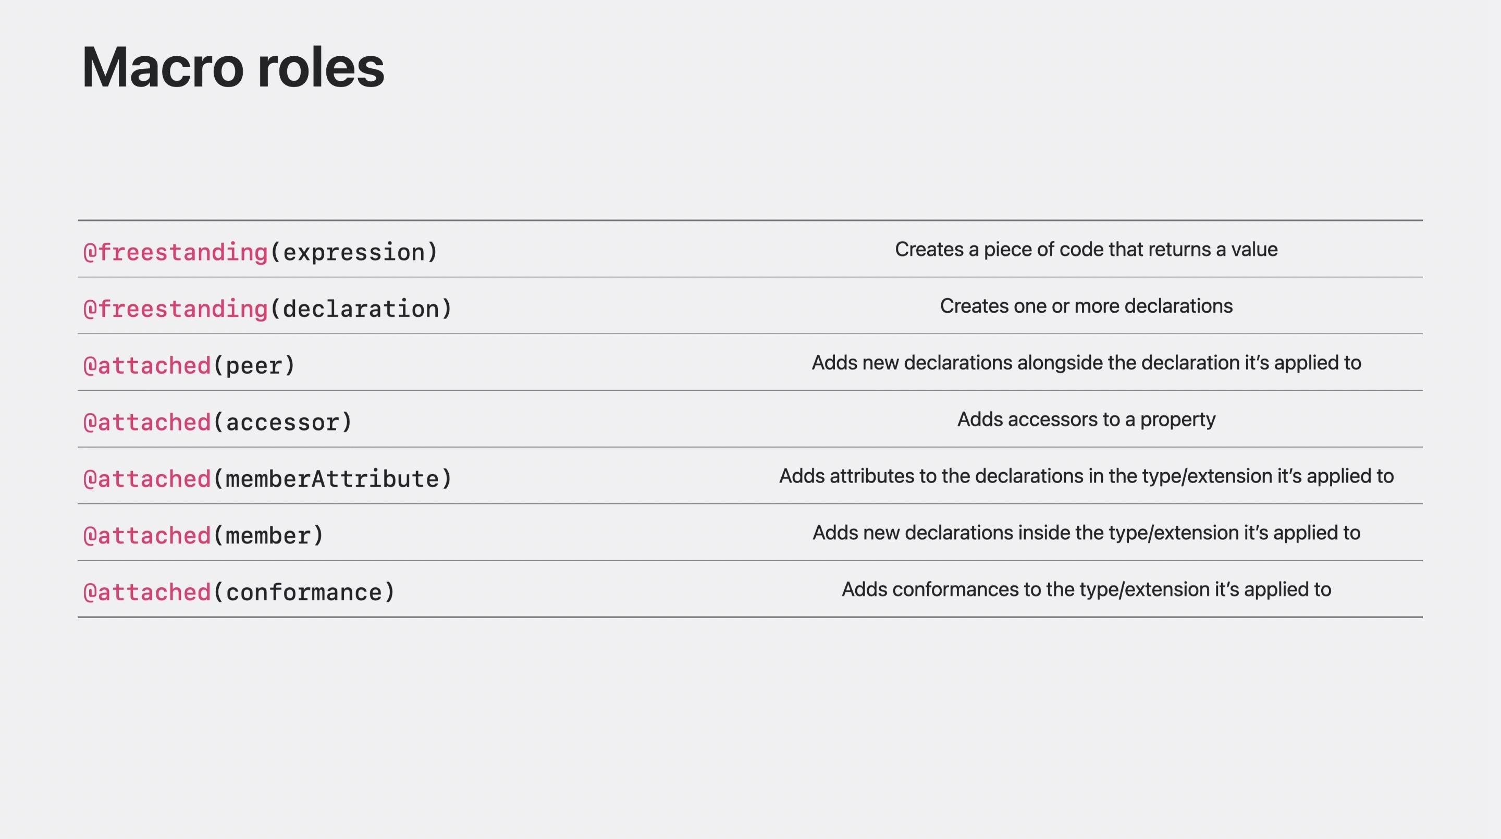Image resolution: width=1501 pixels, height=839 pixels.
Task: Click pink @freestanding keyword before (declaration)
Action: coord(176,309)
